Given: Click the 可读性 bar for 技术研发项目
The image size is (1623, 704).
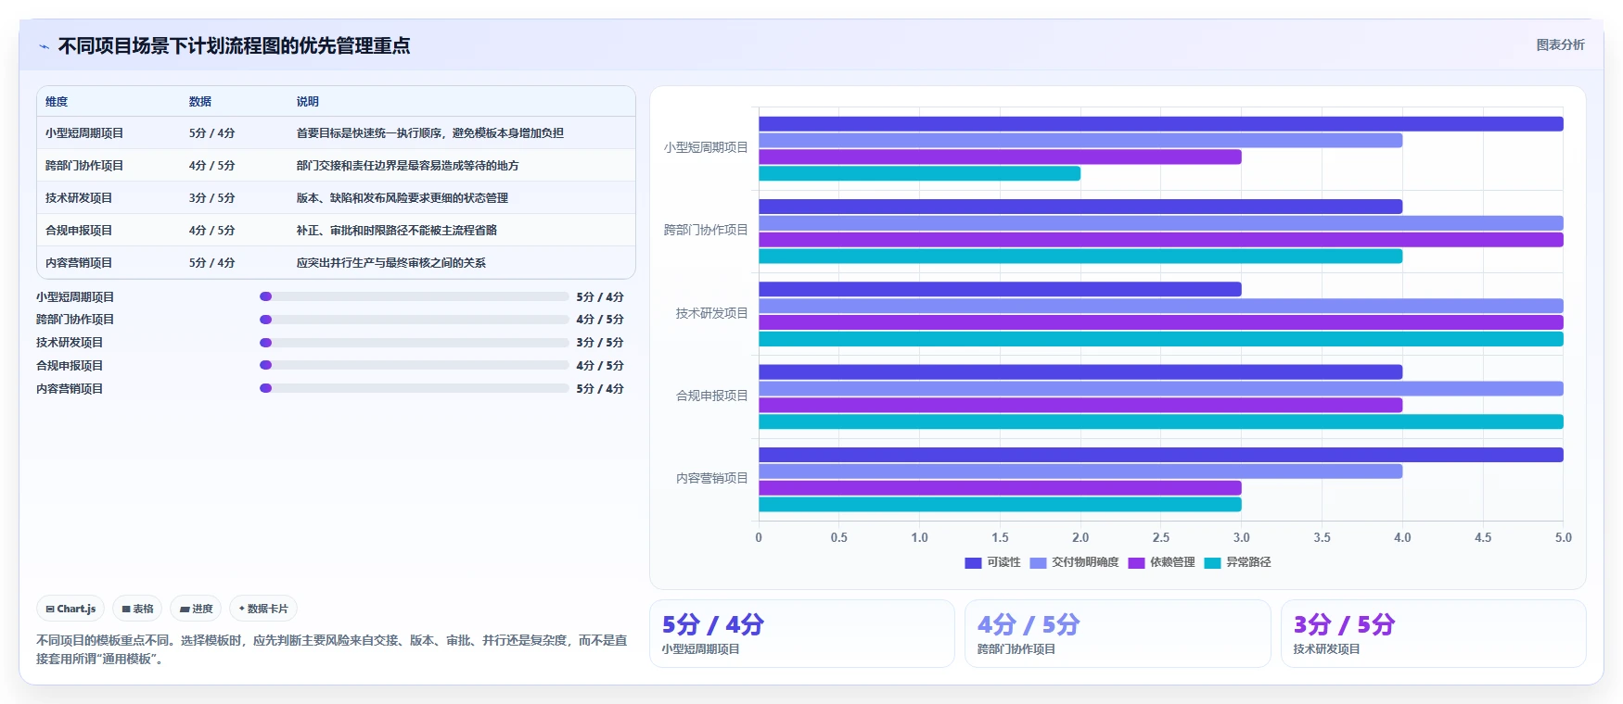Looking at the screenshot, I should click(1000, 289).
